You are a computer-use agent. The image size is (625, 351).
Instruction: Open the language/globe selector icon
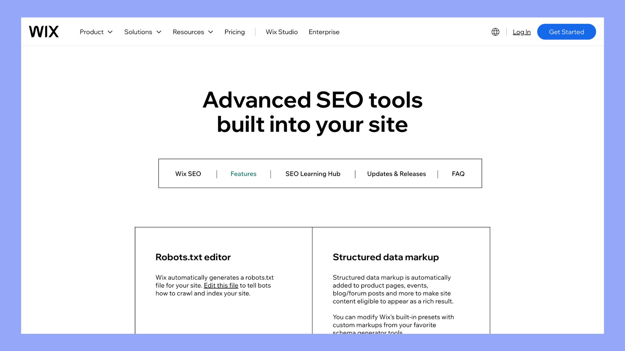click(495, 32)
